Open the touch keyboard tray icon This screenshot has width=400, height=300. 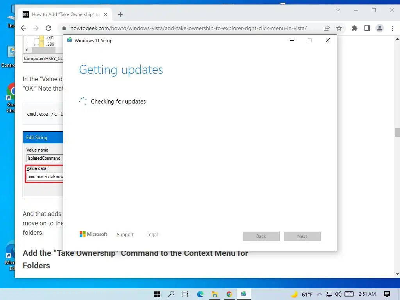(x=349, y=294)
